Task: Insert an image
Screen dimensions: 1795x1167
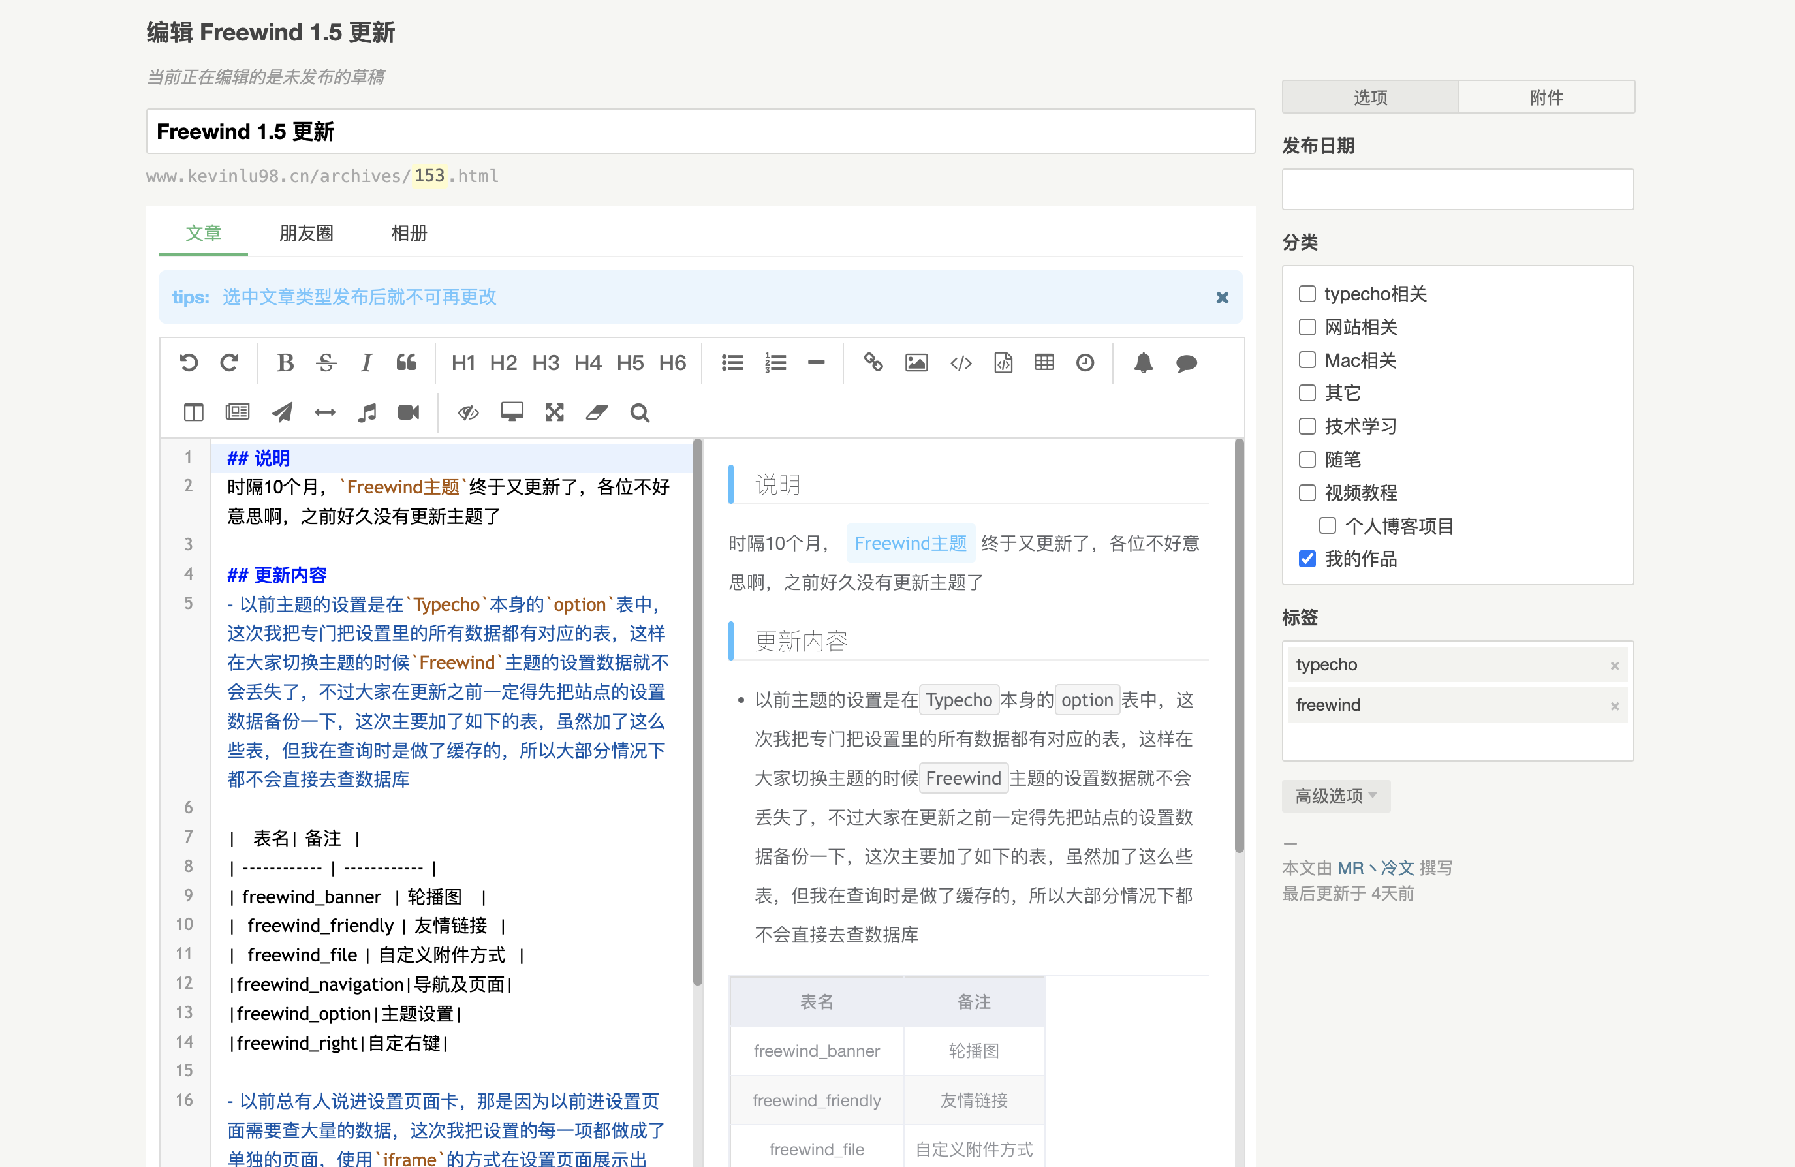Action: coord(916,363)
